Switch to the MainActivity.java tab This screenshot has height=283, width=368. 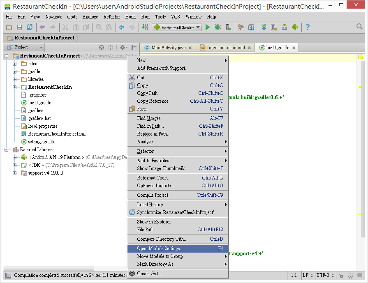click(168, 48)
